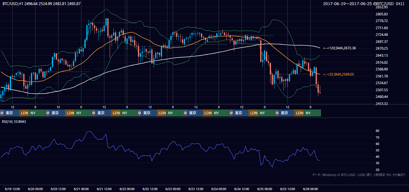Click the 6/25 00:00 time label
The height and width of the screenshot is (192, 409).
(x=264, y=189)
